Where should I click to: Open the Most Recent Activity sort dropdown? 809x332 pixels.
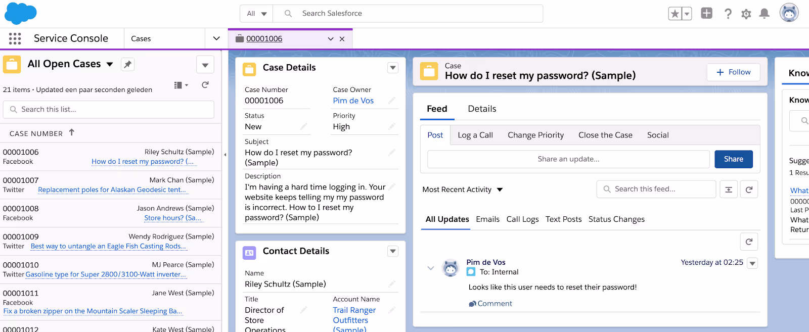pyautogui.click(x=463, y=189)
